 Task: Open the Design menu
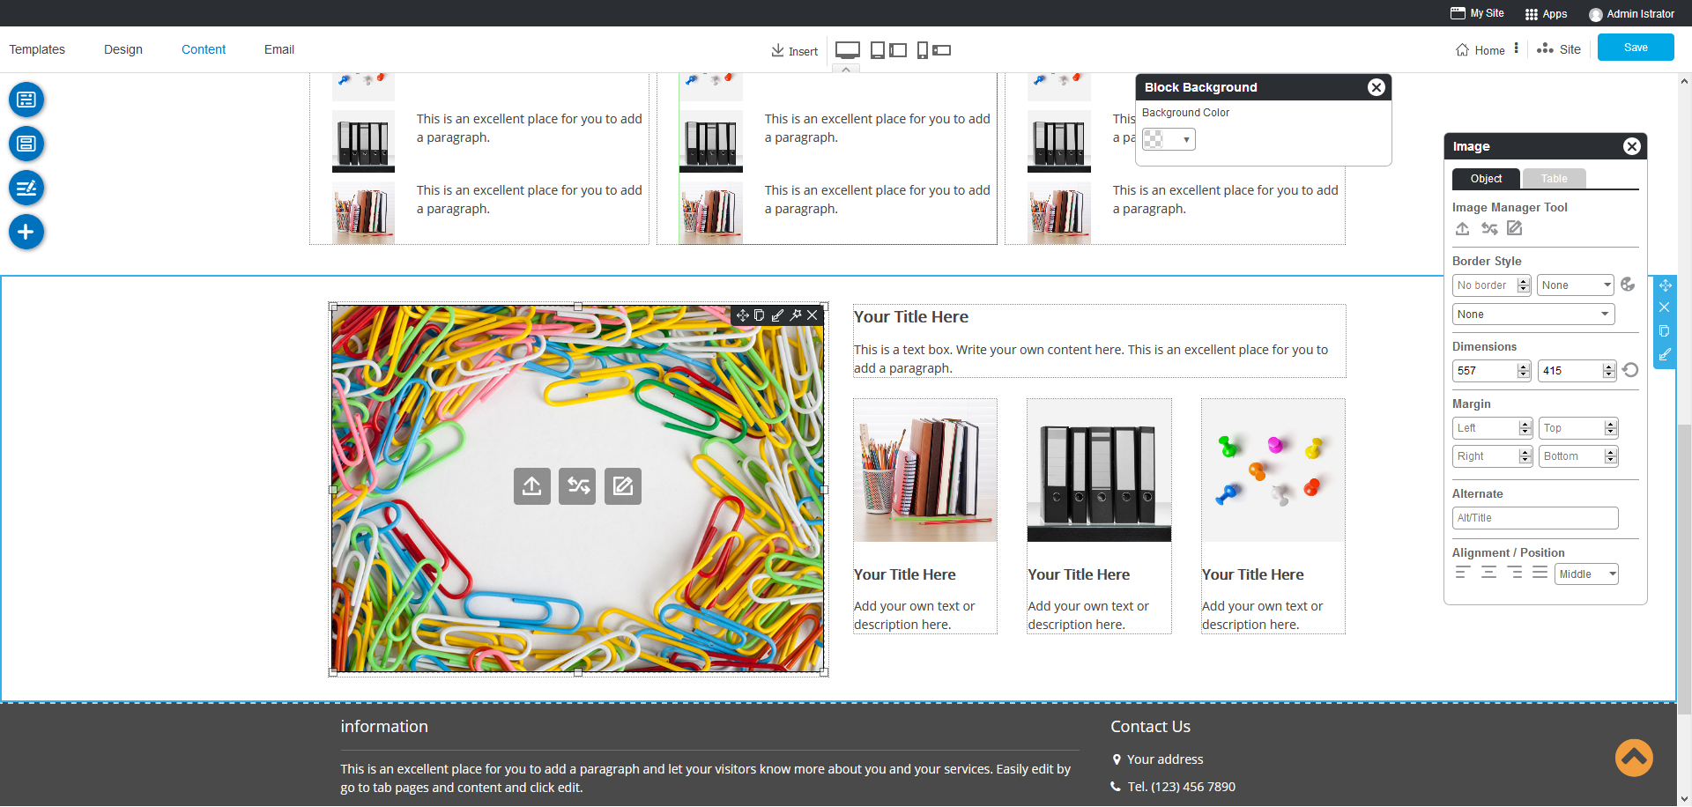coord(123,49)
